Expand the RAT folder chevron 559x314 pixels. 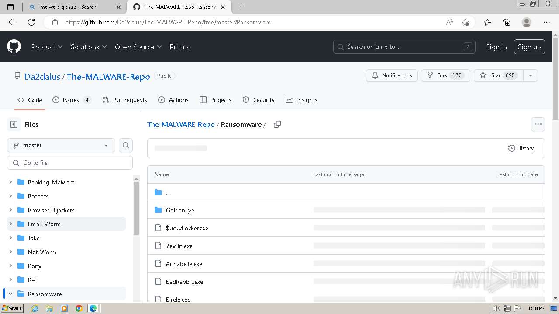[10, 280]
